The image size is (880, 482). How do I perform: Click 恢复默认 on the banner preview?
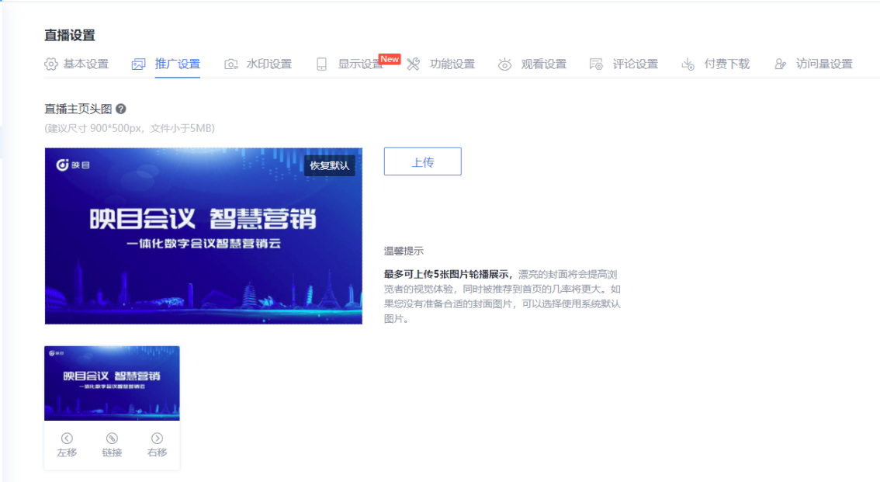click(x=330, y=165)
